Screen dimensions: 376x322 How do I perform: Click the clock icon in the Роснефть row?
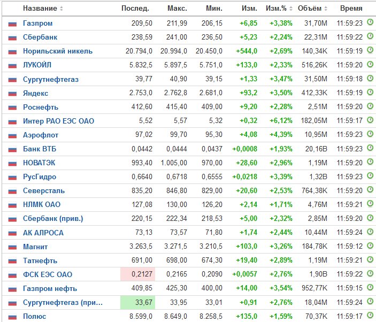coord(370,106)
